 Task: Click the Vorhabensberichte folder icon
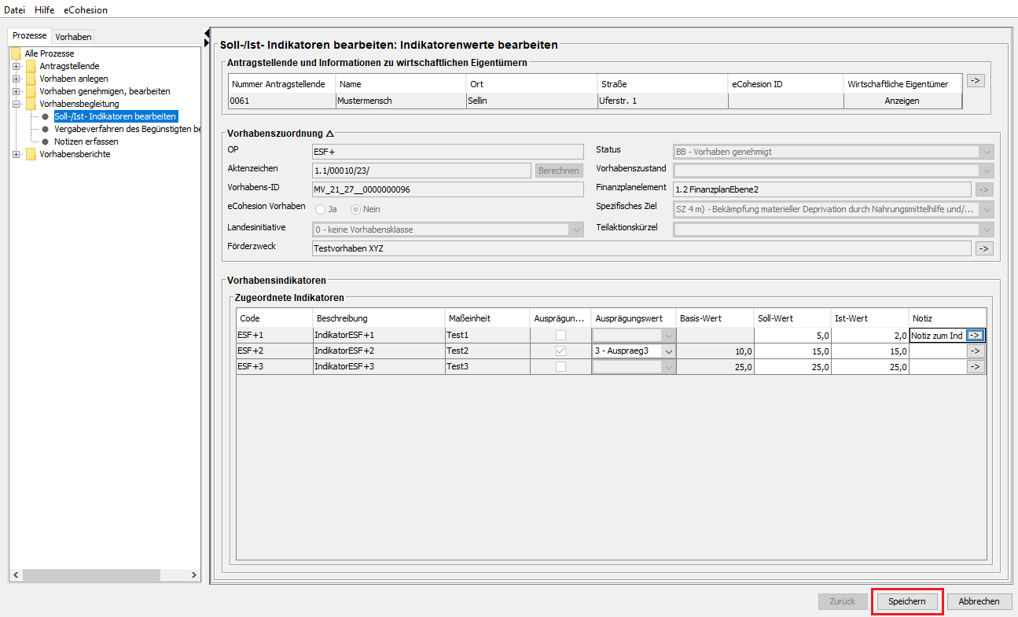click(31, 154)
